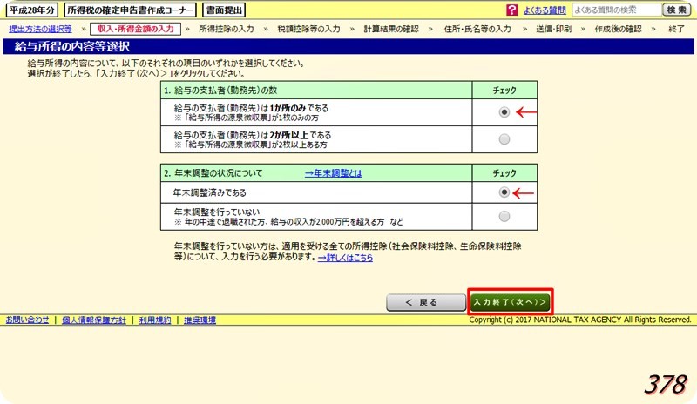Select the 年末調整済みである radio button
The image size is (697, 404).
click(504, 192)
